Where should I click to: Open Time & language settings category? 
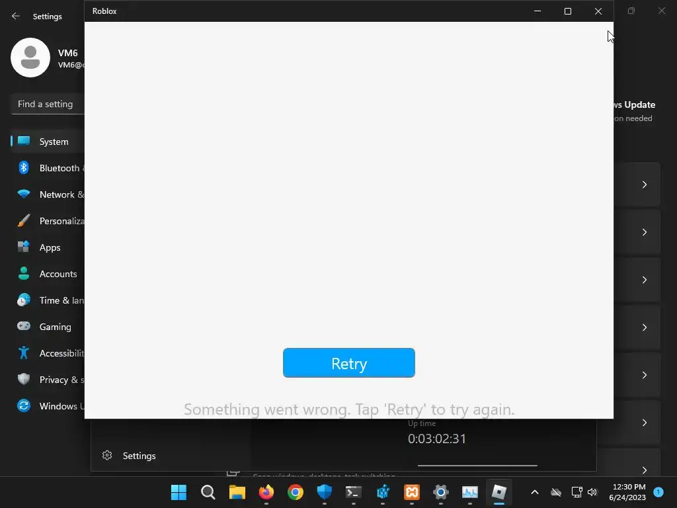pyautogui.click(x=48, y=300)
